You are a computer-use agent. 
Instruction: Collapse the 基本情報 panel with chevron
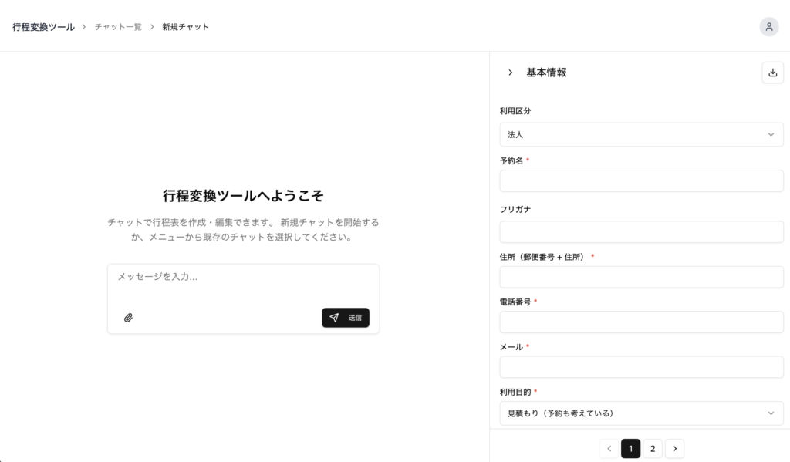510,73
